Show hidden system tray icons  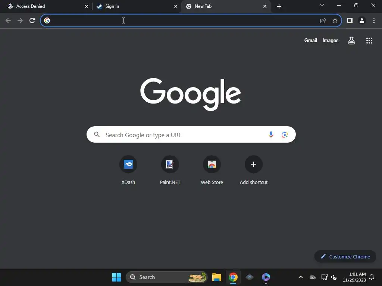301,277
